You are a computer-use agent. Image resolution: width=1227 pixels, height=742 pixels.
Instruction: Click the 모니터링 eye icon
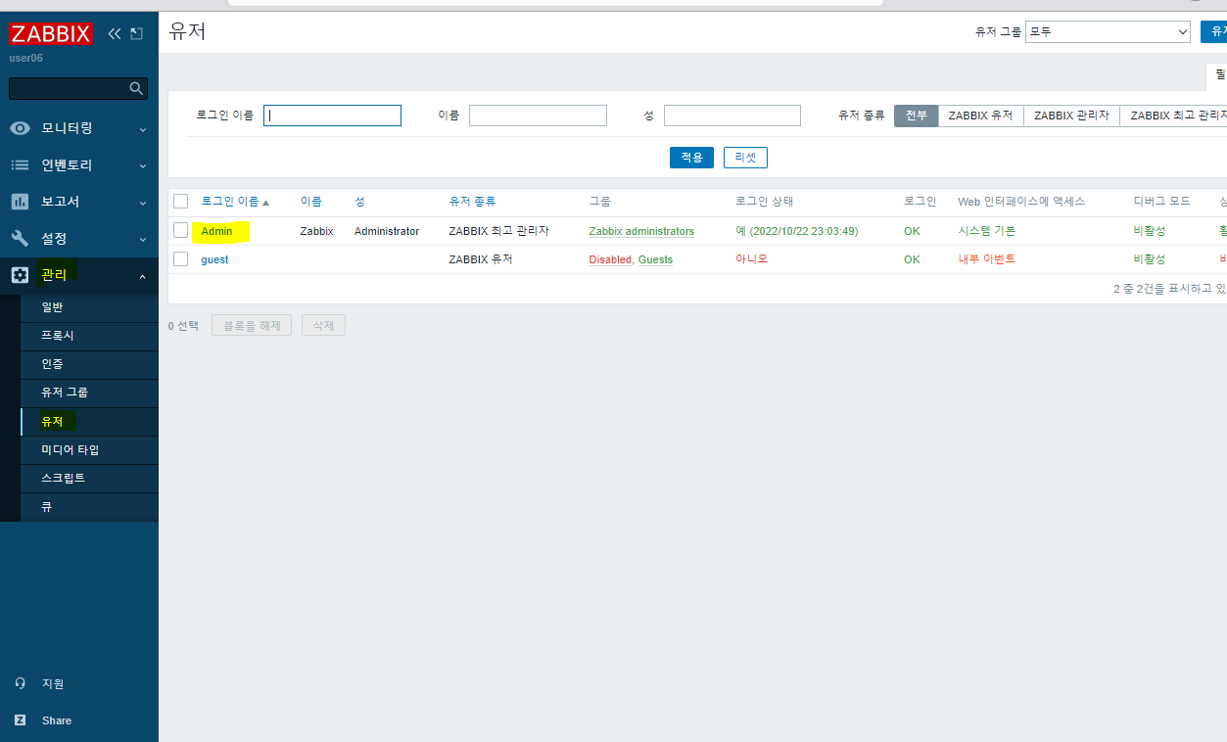click(20, 128)
